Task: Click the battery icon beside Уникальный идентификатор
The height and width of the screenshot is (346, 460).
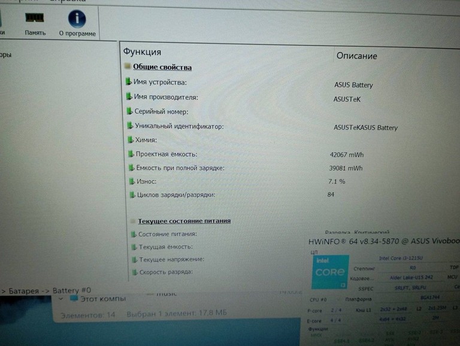Action: tap(130, 125)
